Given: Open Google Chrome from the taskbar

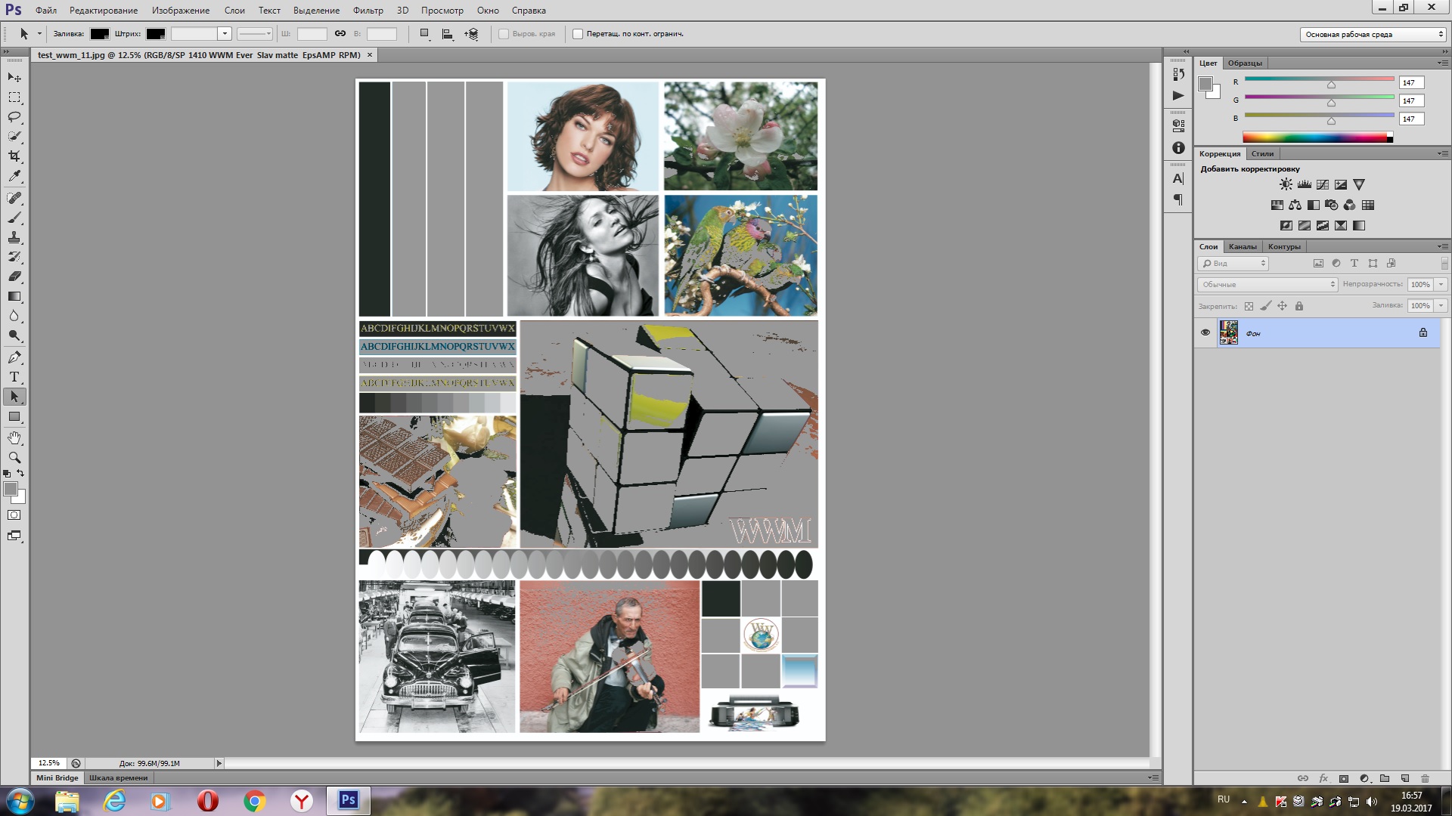Looking at the screenshot, I should [254, 801].
